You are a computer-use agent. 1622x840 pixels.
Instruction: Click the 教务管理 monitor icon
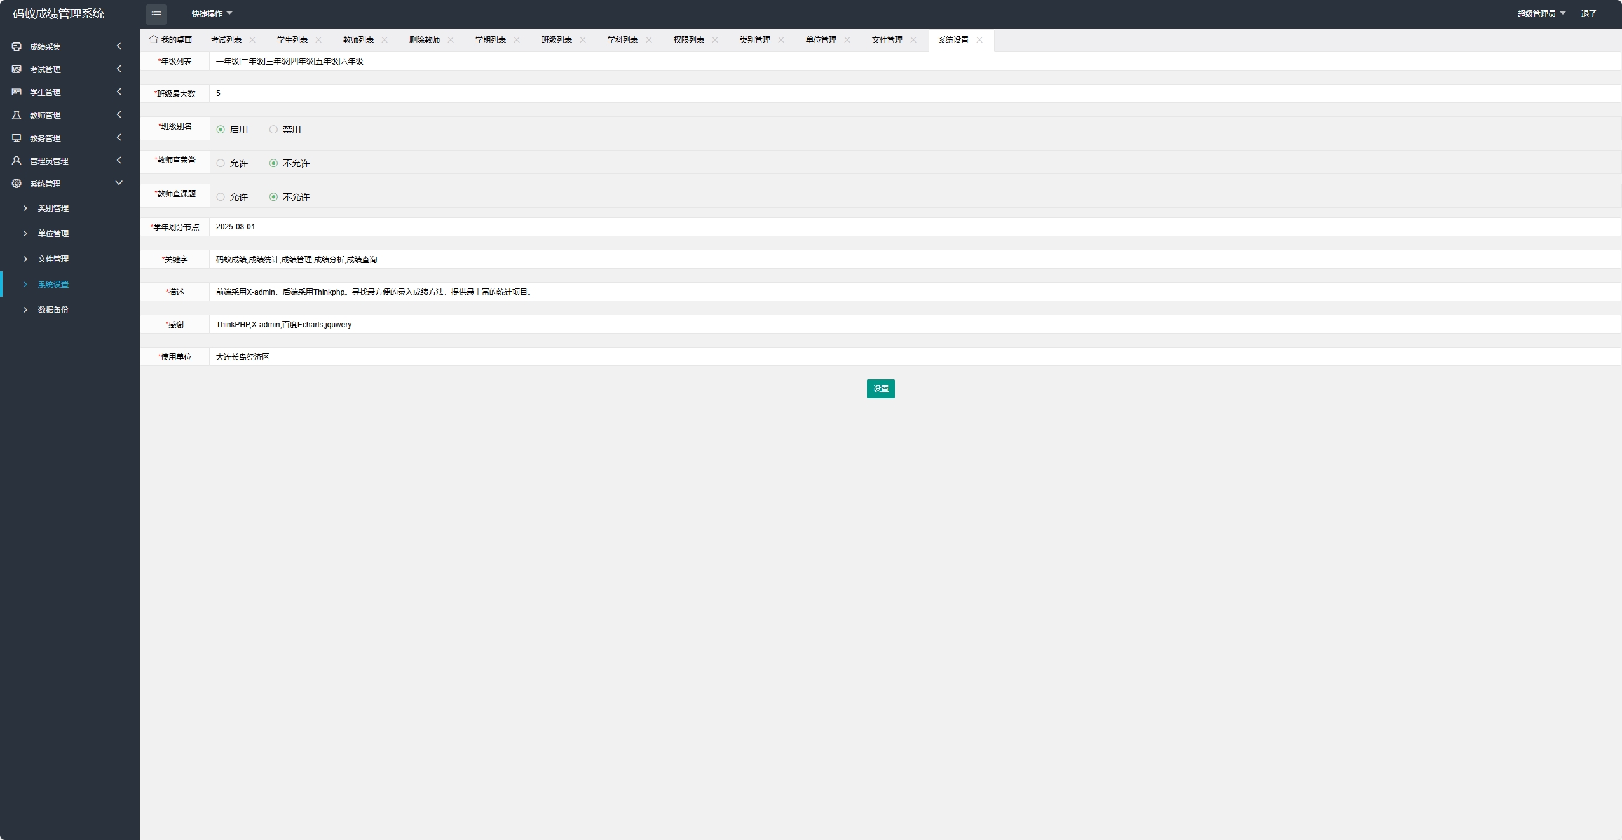pyautogui.click(x=17, y=138)
